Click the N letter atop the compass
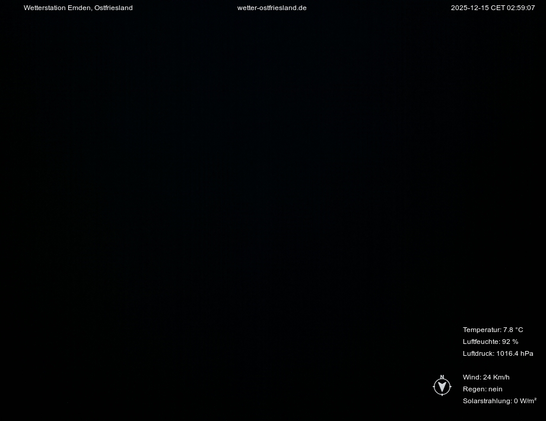546x421 pixels. tap(442, 377)
